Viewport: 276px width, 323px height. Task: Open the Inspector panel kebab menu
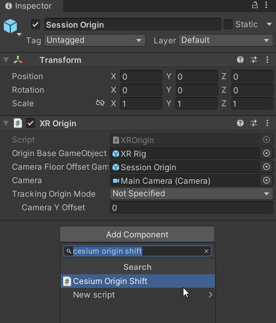(266, 5)
